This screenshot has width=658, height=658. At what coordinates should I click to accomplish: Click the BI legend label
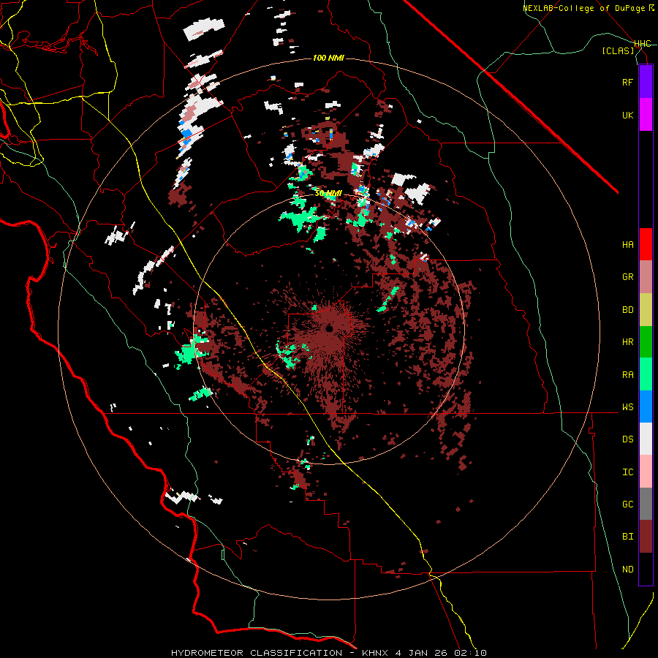[x=627, y=537]
